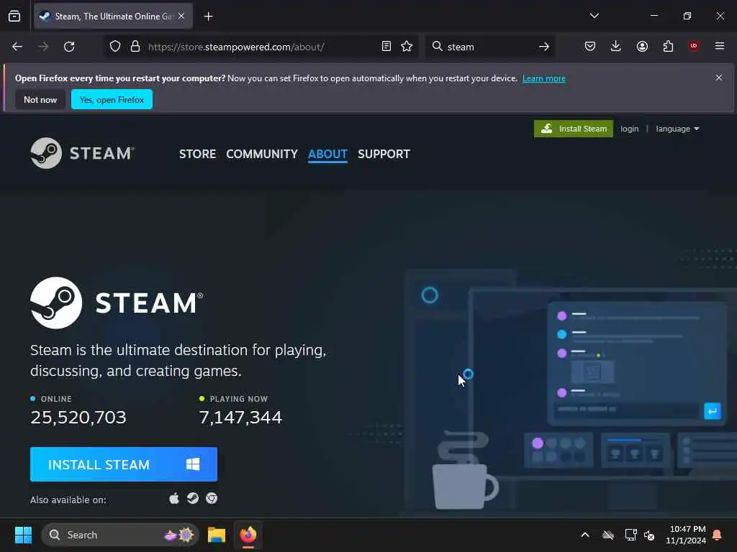Show hidden tray icons chevron
Viewport: 737px width, 552px height.
(x=585, y=535)
